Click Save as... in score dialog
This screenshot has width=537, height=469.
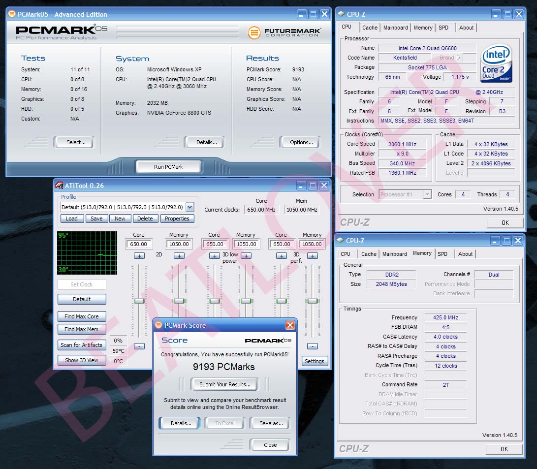click(x=270, y=423)
